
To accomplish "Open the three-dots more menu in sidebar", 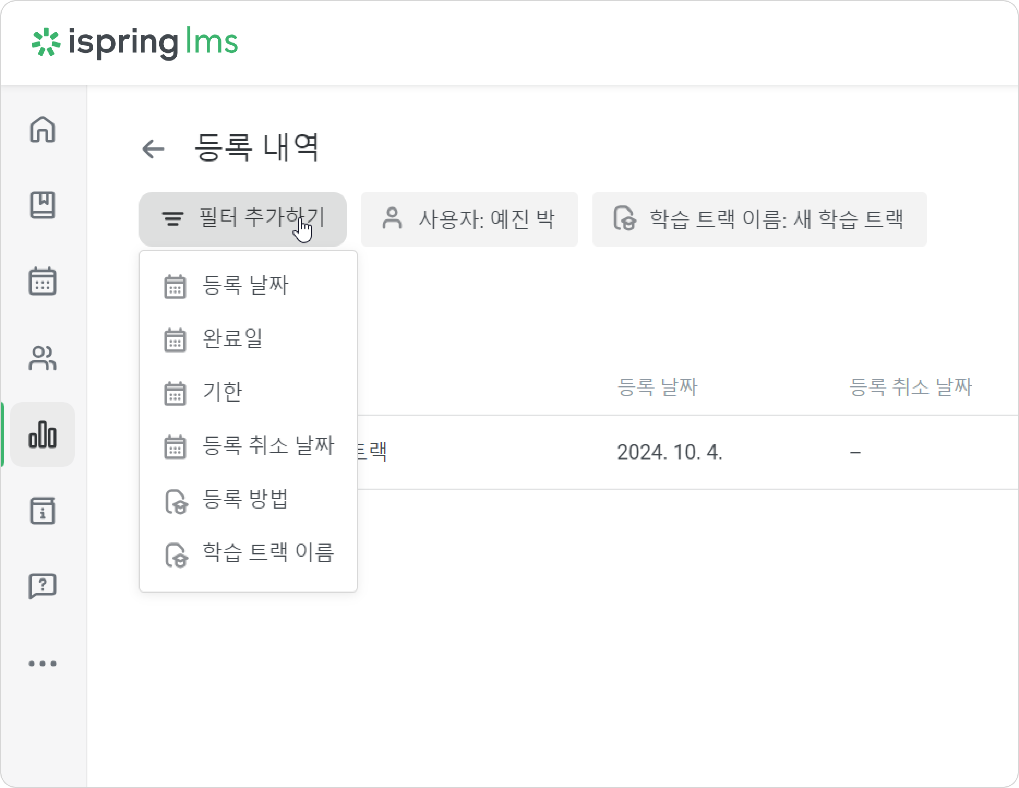I will 43,663.
